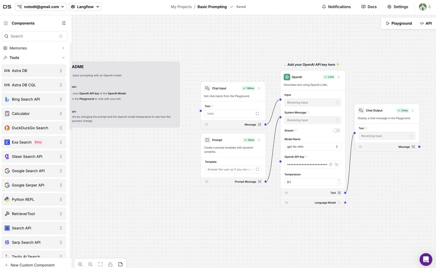
Task: Collapse the Components sidebar panel icon
Action: (x=6, y=23)
